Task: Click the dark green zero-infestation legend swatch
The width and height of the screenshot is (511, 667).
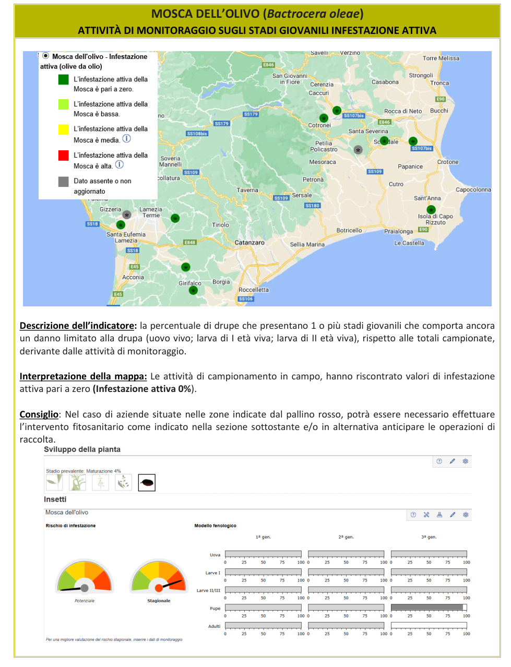Action: pyautogui.click(x=64, y=79)
